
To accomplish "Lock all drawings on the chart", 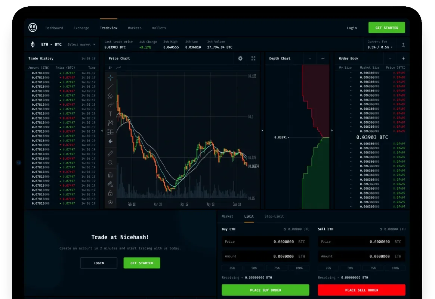I will pyautogui.click(x=110, y=193).
